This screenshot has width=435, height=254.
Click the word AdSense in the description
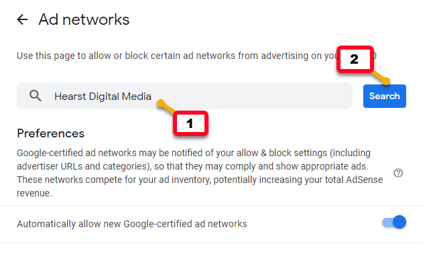[x=364, y=180]
